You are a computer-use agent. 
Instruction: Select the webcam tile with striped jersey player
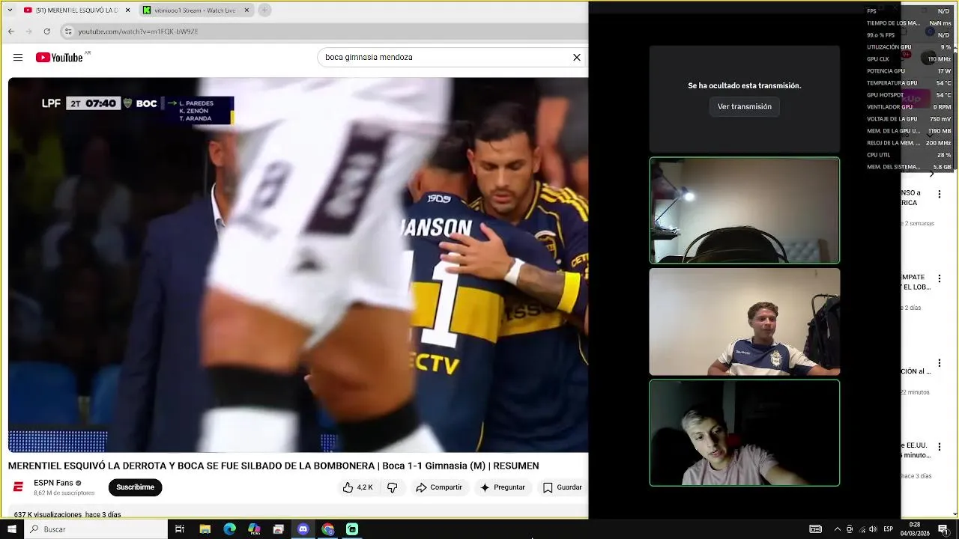tap(745, 322)
